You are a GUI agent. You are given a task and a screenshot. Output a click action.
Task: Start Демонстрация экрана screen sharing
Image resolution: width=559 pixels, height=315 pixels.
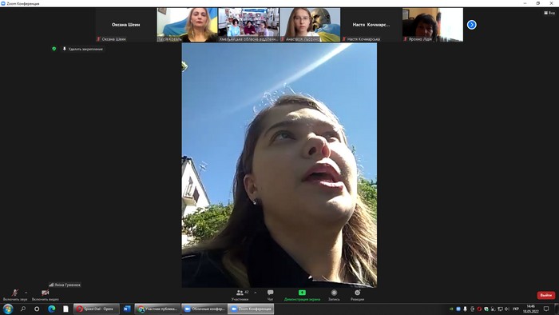[x=302, y=295]
